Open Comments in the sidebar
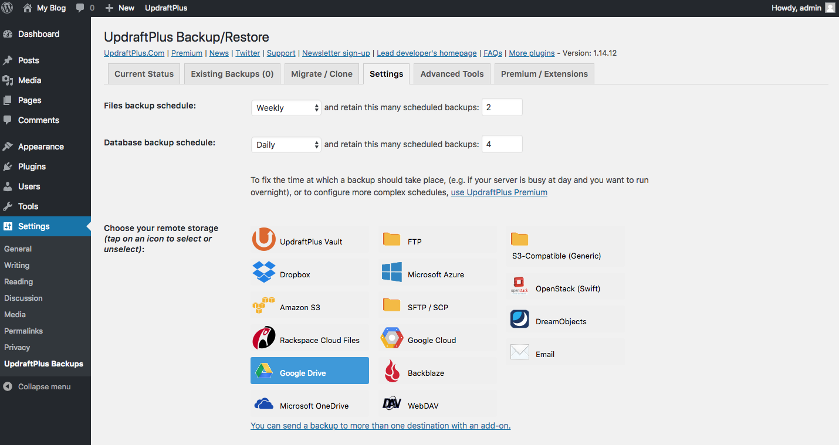This screenshot has height=445, width=839. (45, 120)
